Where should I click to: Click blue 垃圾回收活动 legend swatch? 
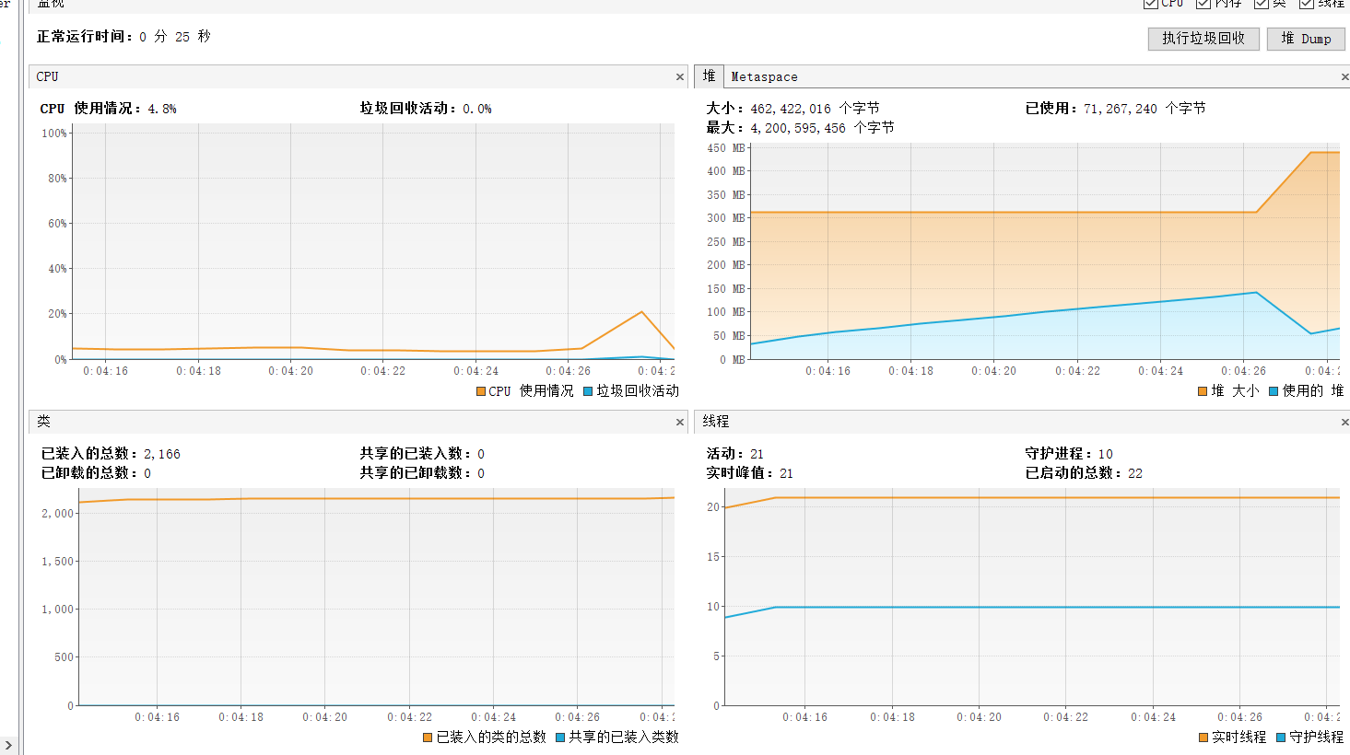coord(588,391)
